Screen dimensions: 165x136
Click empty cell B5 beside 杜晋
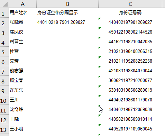67,52
